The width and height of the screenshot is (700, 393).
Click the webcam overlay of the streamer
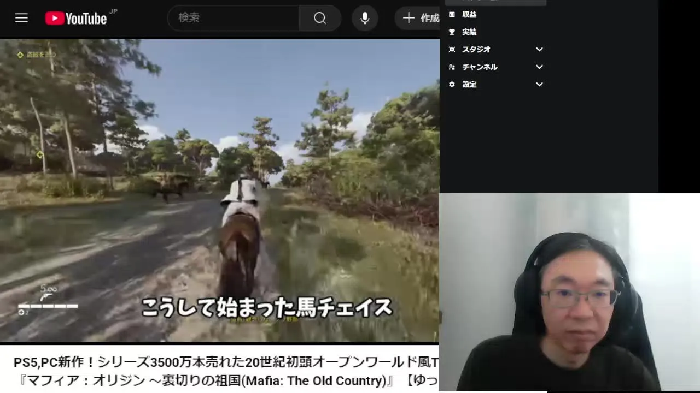click(569, 293)
